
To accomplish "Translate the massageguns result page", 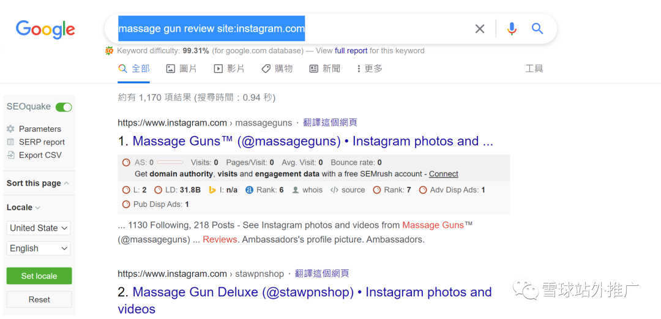I will coord(330,123).
